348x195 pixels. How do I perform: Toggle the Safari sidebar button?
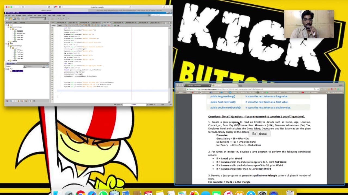pos(23,7)
